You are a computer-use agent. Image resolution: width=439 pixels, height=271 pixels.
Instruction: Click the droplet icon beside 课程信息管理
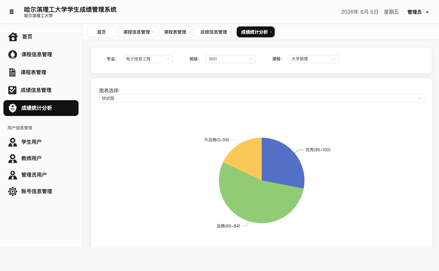pyautogui.click(x=13, y=55)
